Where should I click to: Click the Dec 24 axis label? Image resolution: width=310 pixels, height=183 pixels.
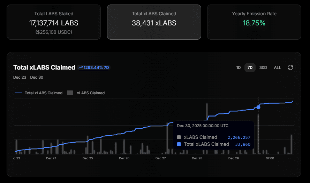(x=51, y=158)
